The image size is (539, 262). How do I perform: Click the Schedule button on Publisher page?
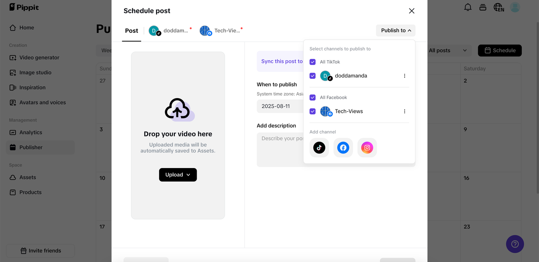500,51
